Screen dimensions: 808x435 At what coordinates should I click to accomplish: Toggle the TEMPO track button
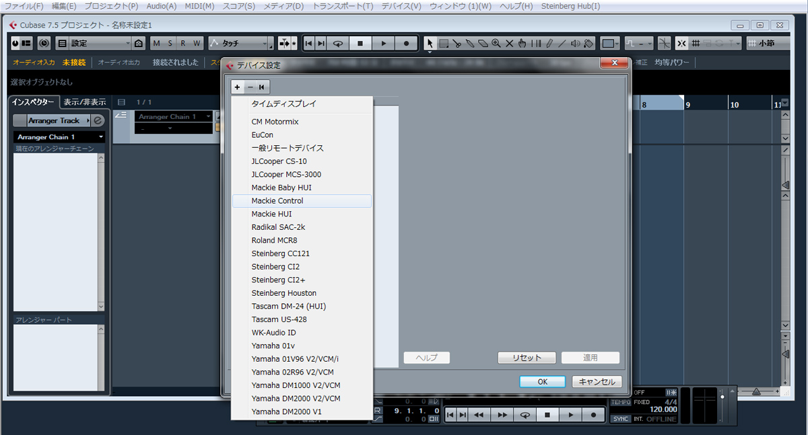620,402
